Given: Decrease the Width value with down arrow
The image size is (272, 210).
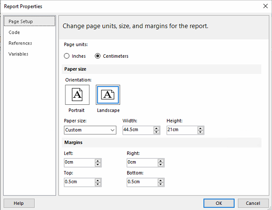Looking at the screenshot, I should [x=156, y=132].
